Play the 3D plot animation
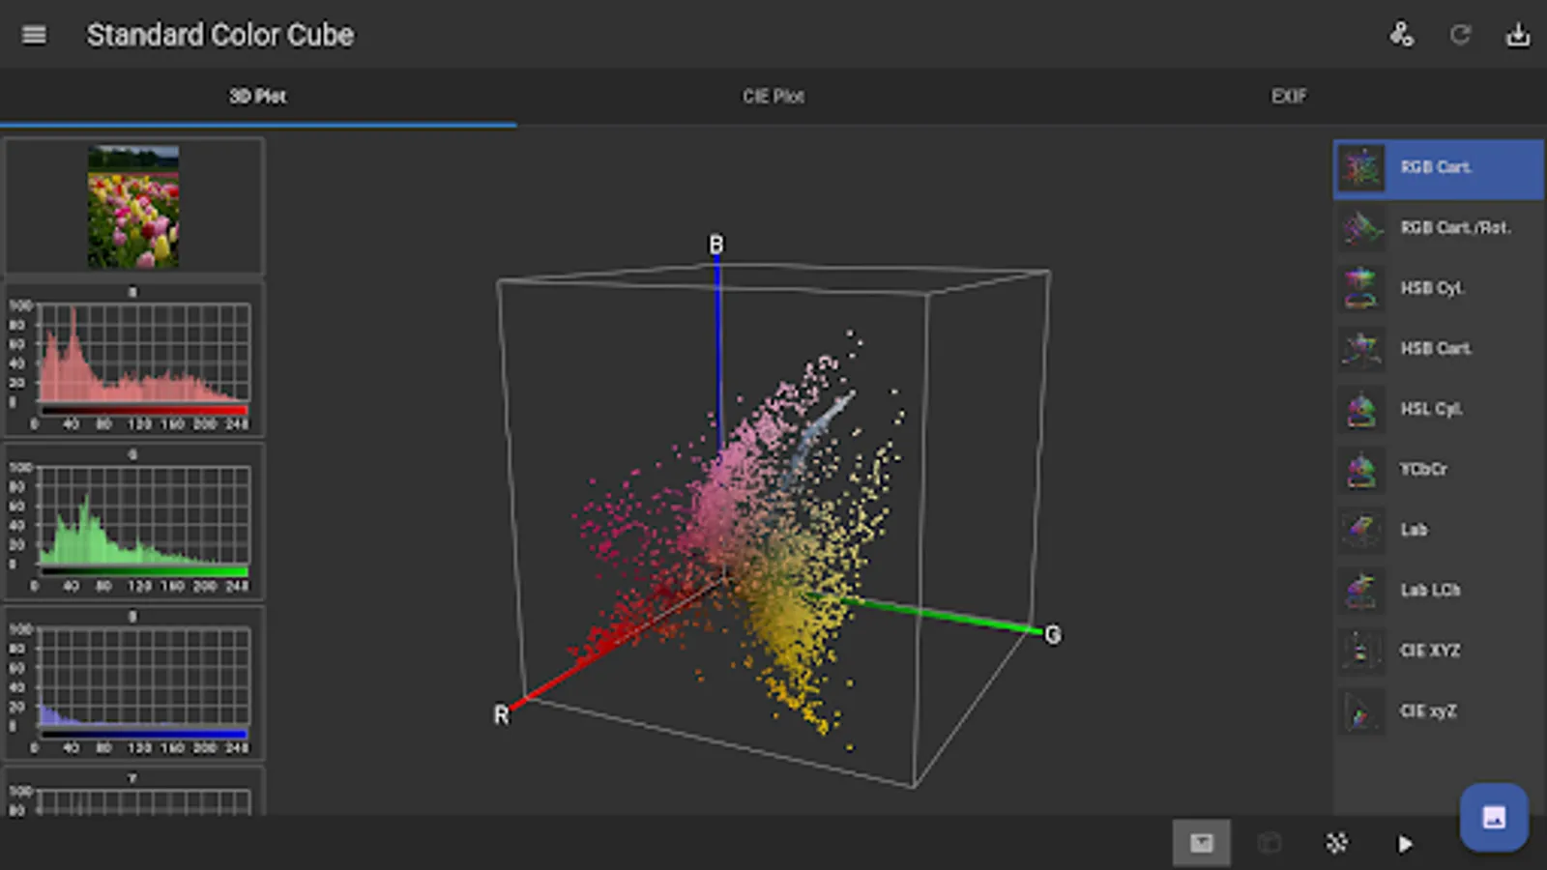 coord(1405,844)
